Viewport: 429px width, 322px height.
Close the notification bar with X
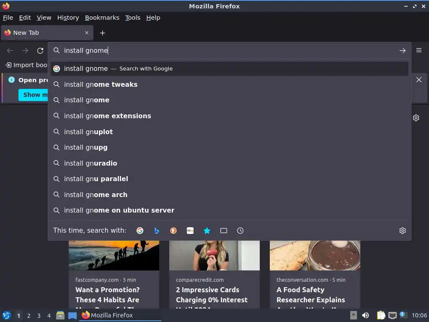[x=419, y=80]
